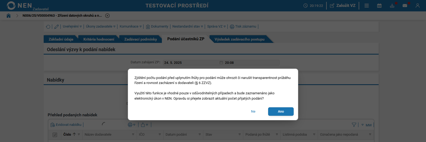The height and width of the screenshot is (142, 426).
Task: Switch to the Základní údaje tab
Action: 61,39
